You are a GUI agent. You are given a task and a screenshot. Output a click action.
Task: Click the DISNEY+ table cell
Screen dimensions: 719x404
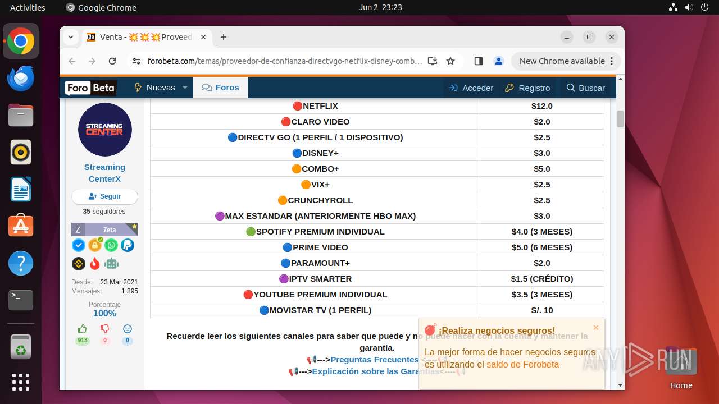point(315,153)
